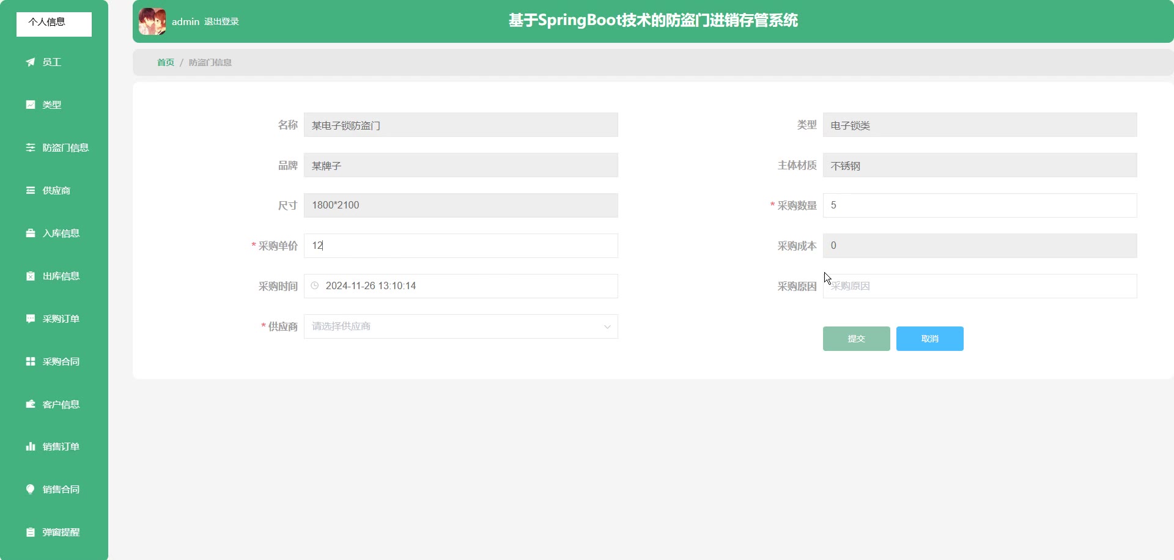Focus the 采购原因 input field
The height and width of the screenshot is (560, 1174).
tap(980, 286)
